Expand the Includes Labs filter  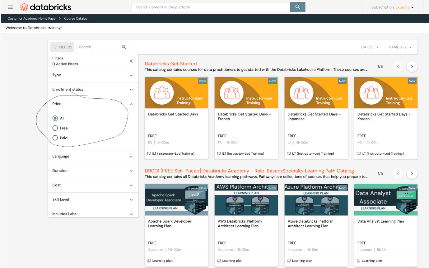pyautogui.click(x=93, y=214)
